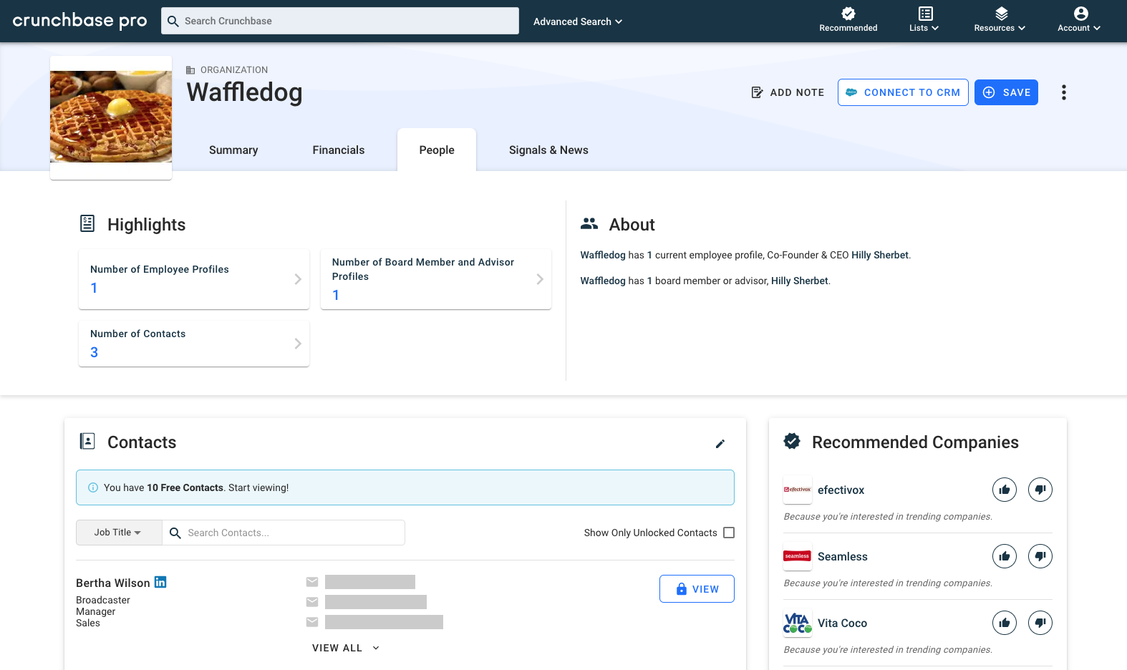
Task: Thumbs up Vita Coco recommendation
Action: point(1005,623)
